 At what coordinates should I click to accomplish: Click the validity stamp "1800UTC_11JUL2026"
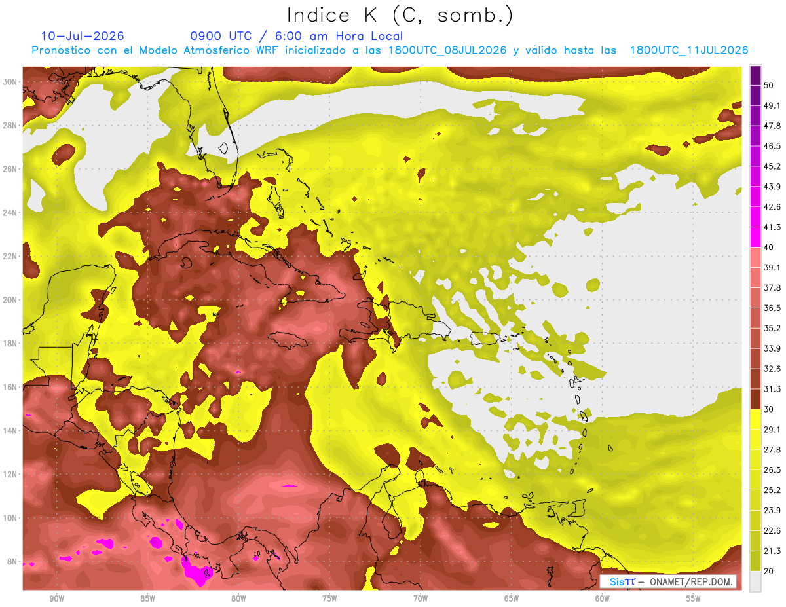point(689,50)
